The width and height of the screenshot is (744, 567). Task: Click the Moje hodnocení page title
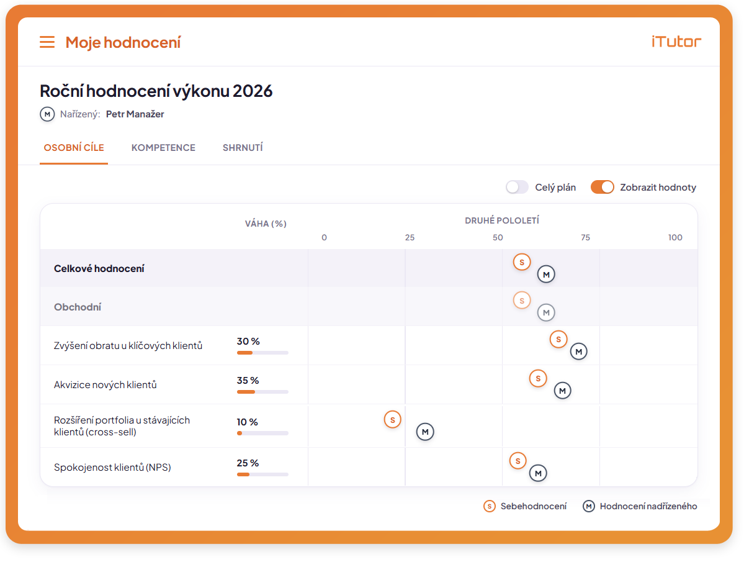(123, 43)
